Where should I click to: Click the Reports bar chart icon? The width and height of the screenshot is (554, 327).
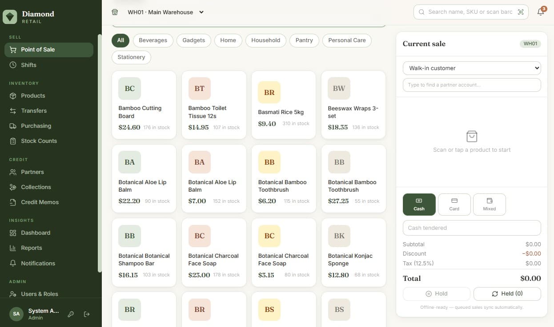13,248
